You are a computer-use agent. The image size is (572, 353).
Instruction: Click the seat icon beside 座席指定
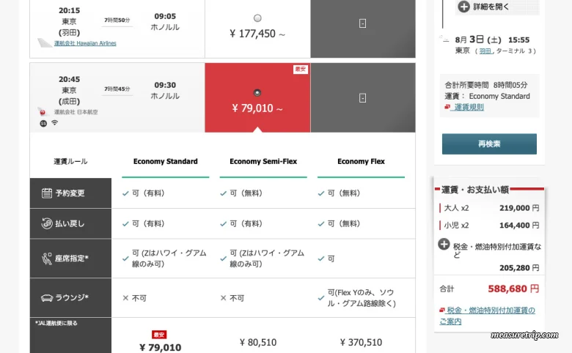pos(47,259)
